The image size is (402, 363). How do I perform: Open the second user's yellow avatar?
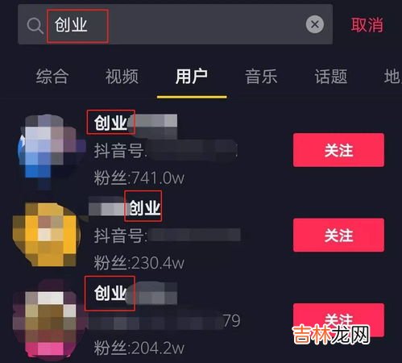click(x=46, y=235)
